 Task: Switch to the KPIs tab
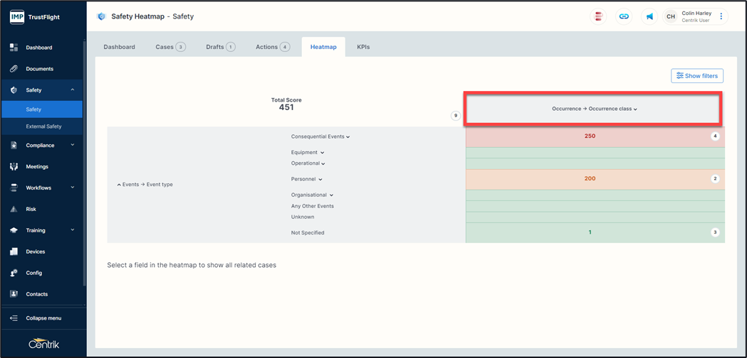click(363, 47)
